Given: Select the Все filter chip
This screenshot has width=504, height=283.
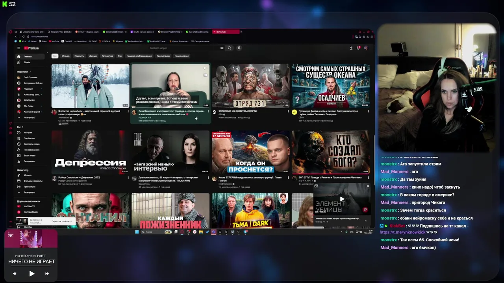Looking at the screenshot, I should pos(55,56).
